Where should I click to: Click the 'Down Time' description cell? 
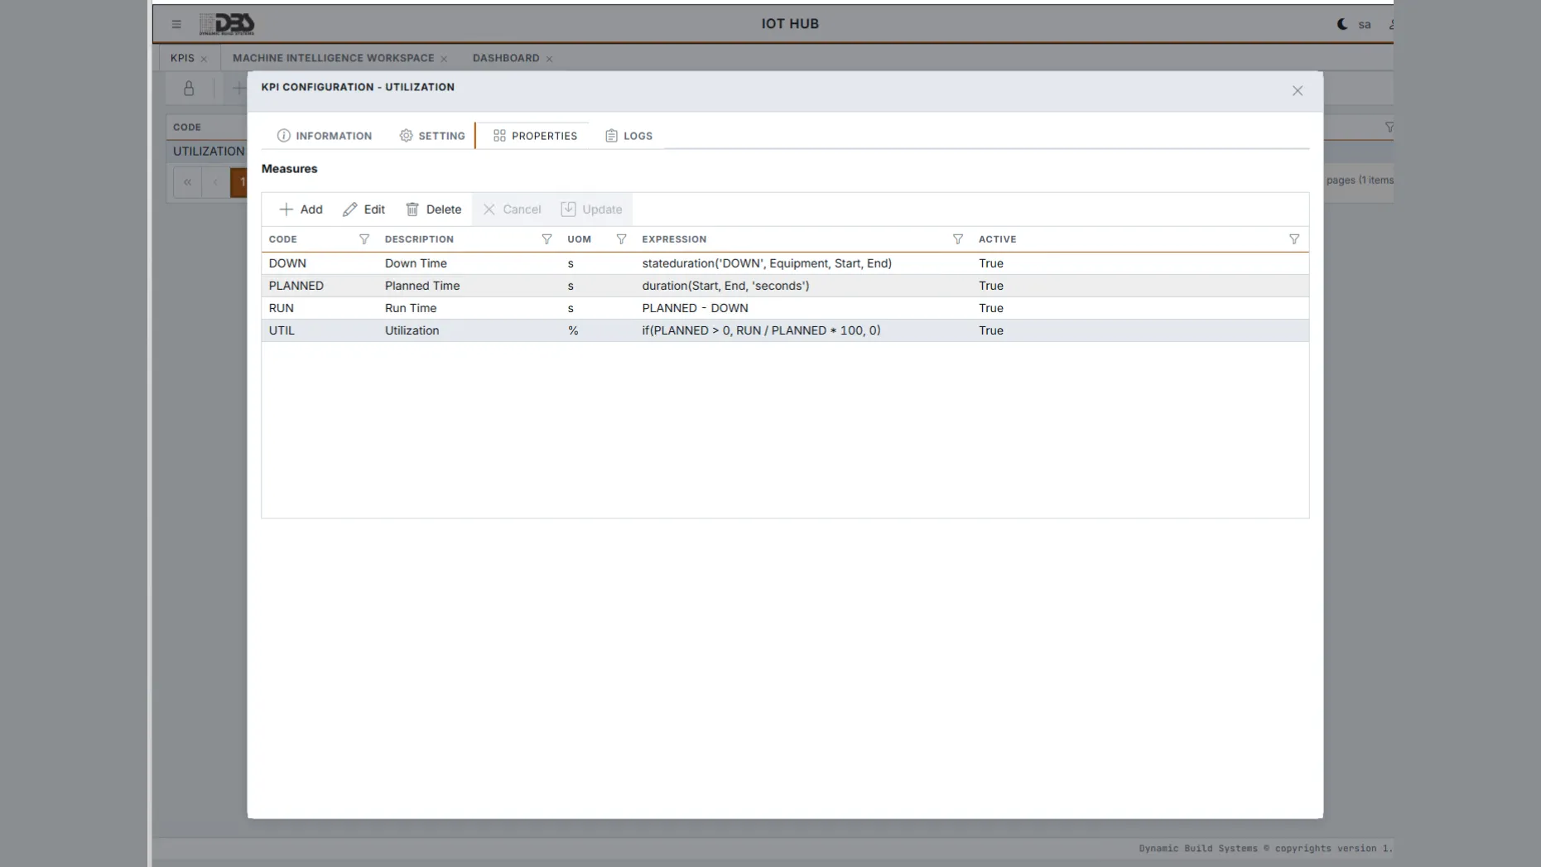point(416,263)
